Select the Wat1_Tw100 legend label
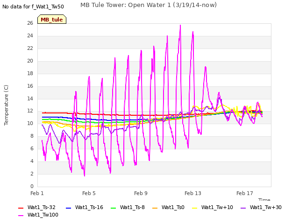Screen dimensions: 299x224 tap(43, 215)
